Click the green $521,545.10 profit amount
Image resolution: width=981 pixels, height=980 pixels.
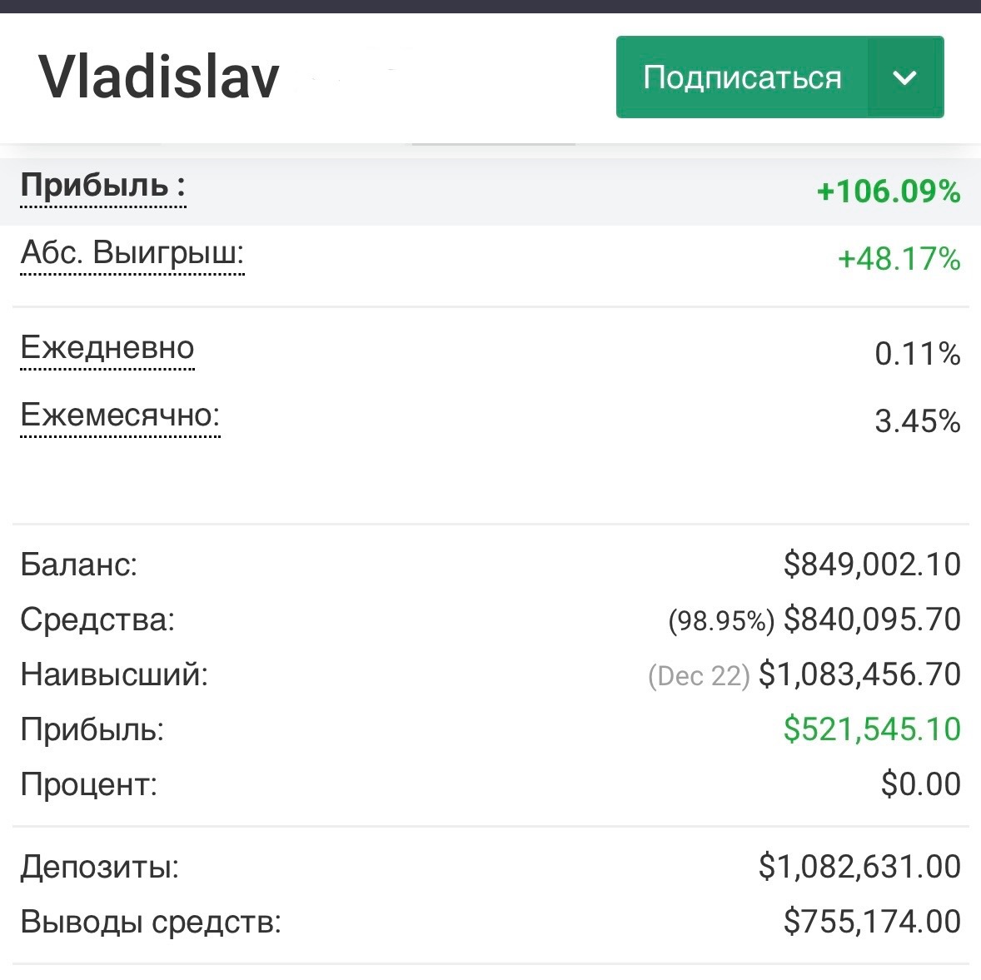click(x=872, y=729)
